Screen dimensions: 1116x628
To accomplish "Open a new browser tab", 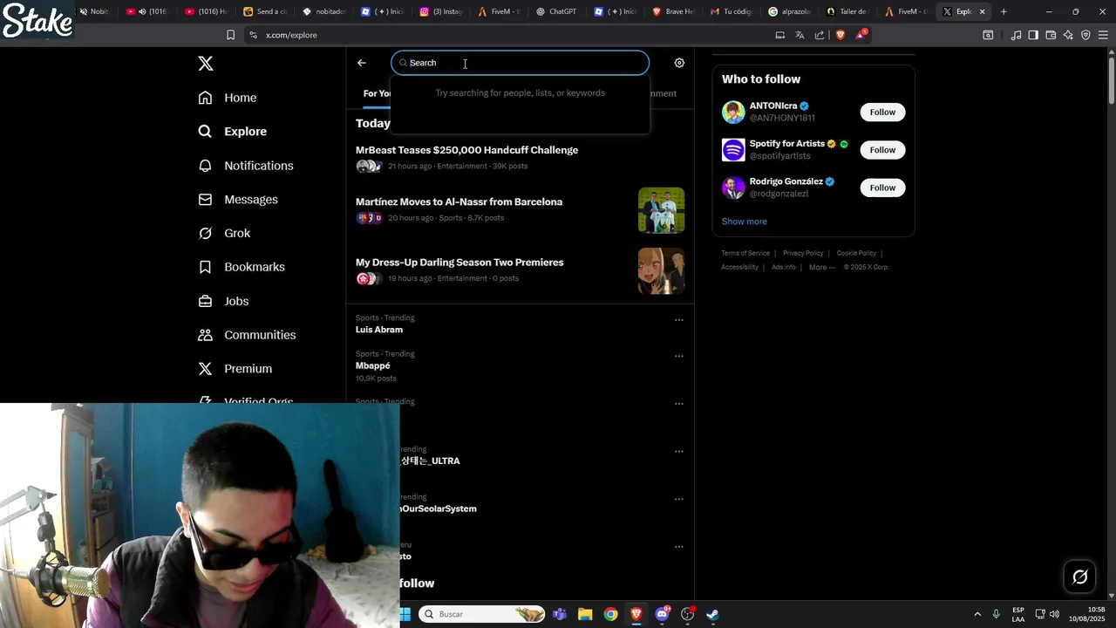I will (x=1004, y=11).
